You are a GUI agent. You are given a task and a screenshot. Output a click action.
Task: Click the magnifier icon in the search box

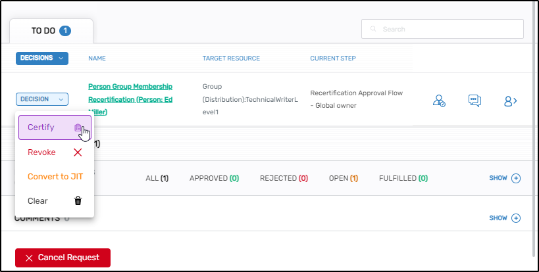373,29
